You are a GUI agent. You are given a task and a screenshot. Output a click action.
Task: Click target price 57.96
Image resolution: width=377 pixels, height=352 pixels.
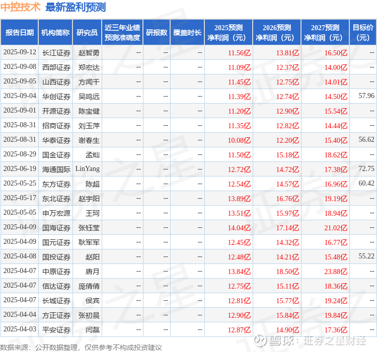pos(366,96)
